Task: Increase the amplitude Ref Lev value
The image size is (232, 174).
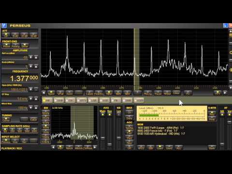Action: [36, 57]
